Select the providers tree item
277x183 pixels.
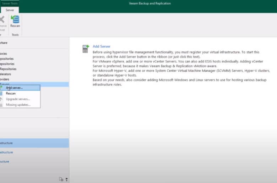[x=5, y=79]
